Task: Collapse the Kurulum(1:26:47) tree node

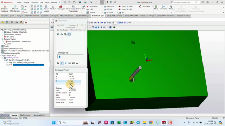Action: [x=2, y=58]
